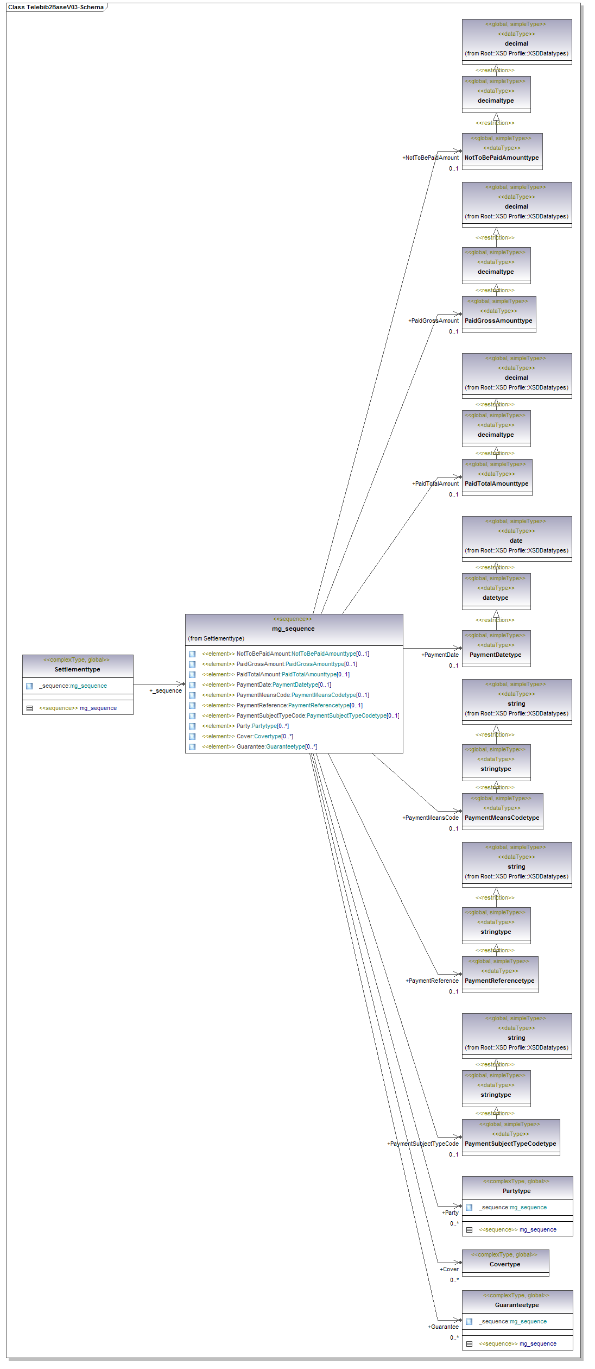The image size is (595, 1369).
Task: Click the +PaidTotalAmount association label
Action: point(435,483)
